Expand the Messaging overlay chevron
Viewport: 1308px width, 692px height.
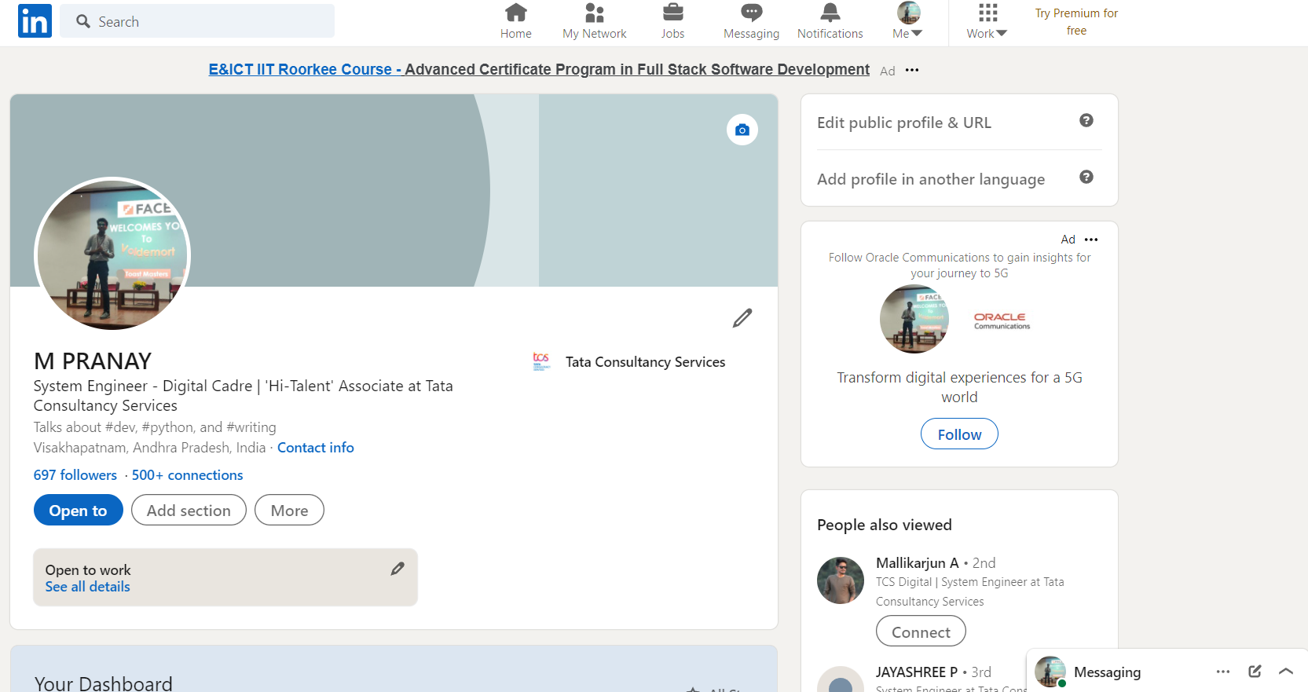pyautogui.click(x=1286, y=672)
